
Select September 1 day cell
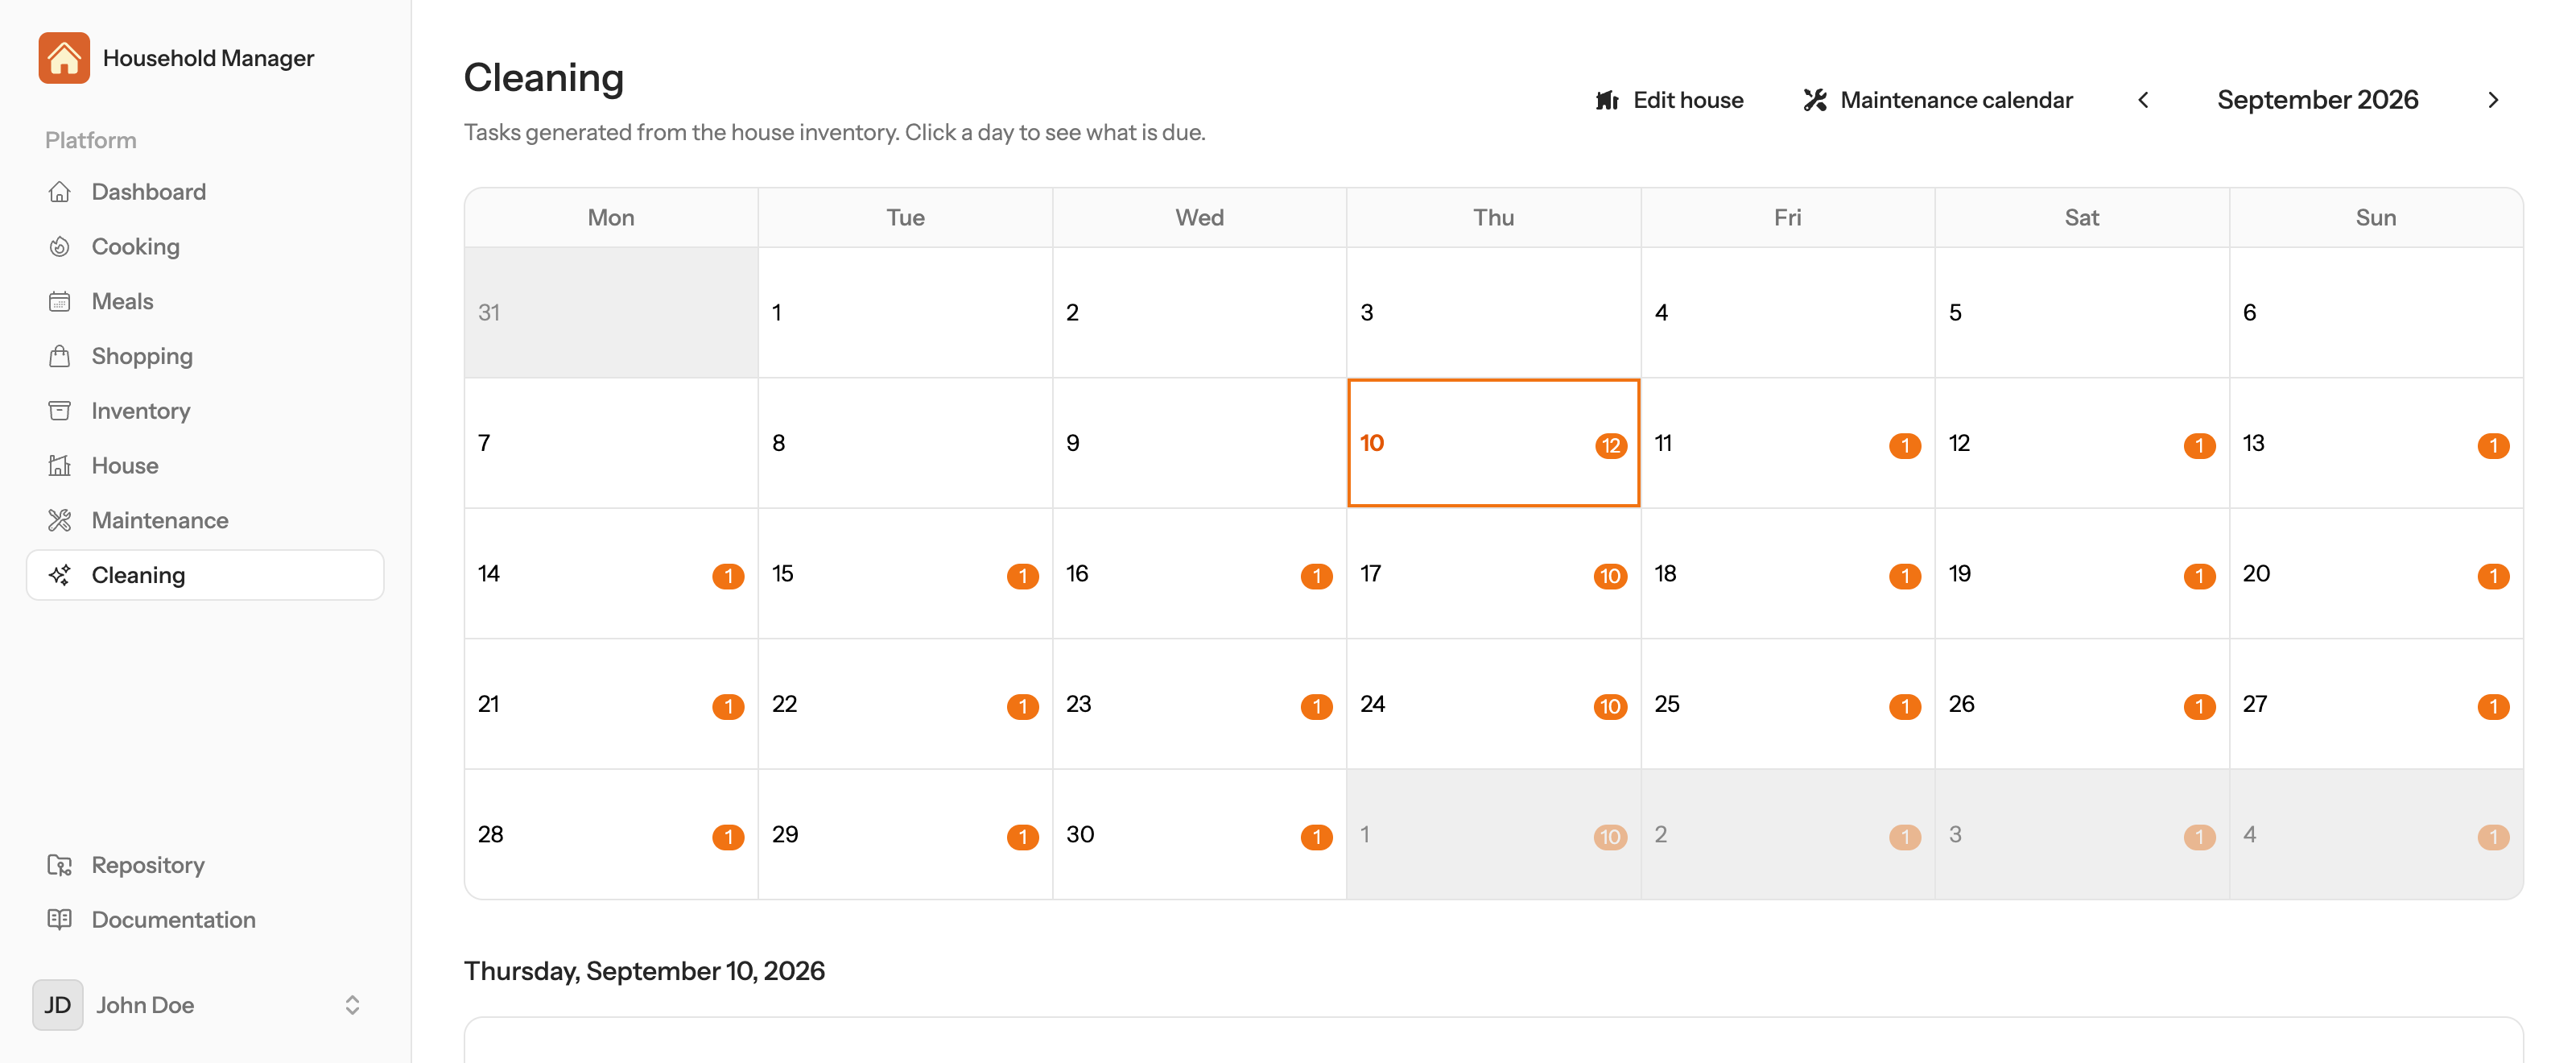pos(905,312)
